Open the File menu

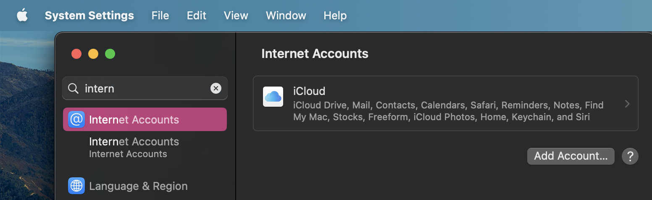(160, 16)
